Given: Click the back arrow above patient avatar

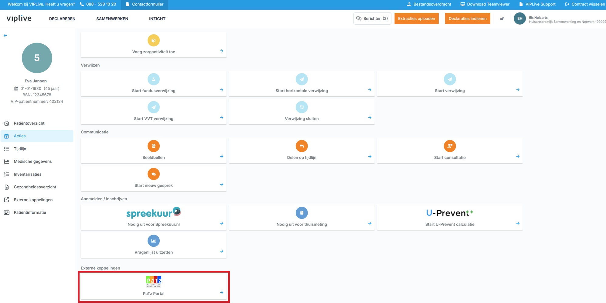Looking at the screenshot, I should (x=5, y=36).
